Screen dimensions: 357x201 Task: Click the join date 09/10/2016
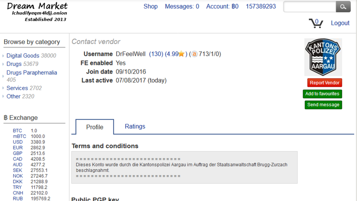[x=131, y=72]
